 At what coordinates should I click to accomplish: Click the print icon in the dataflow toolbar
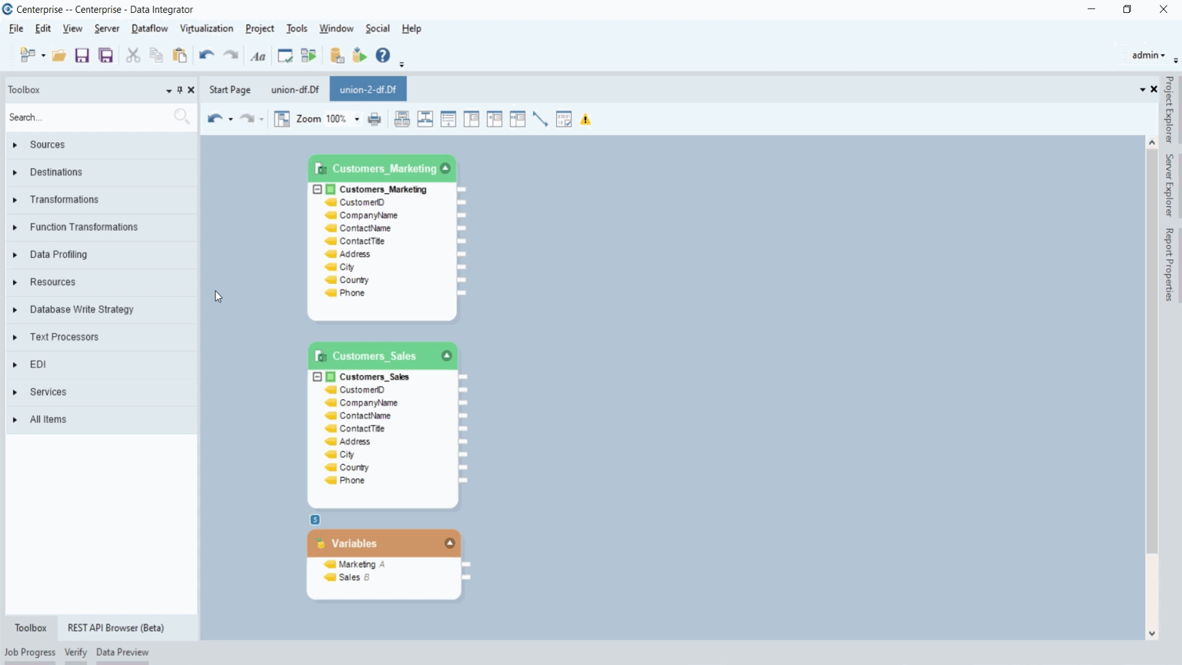pyautogui.click(x=374, y=119)
